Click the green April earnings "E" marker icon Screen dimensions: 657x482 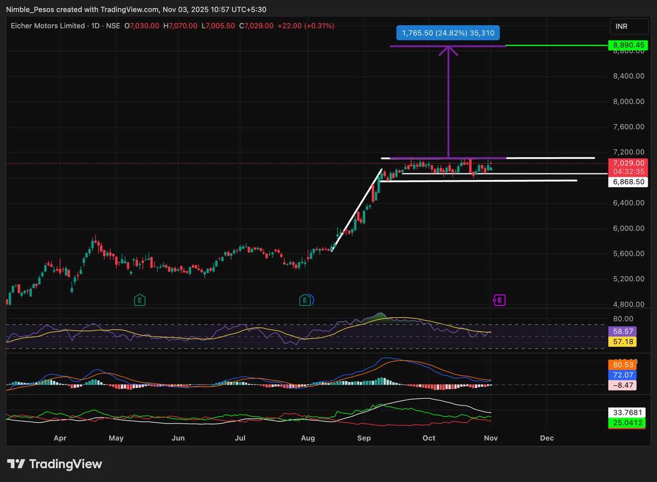[x=140, y=300]
